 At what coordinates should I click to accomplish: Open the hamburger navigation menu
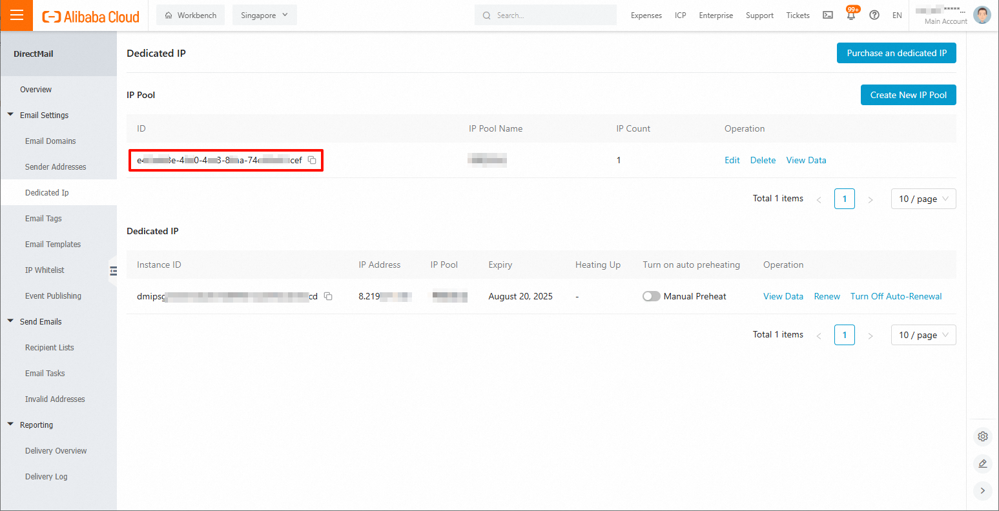[x=17, y=15]
